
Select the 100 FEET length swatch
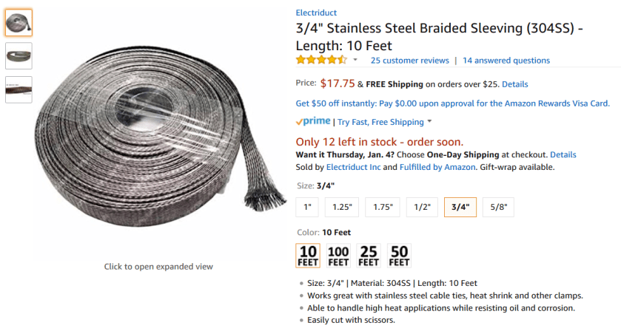[338, 256]
